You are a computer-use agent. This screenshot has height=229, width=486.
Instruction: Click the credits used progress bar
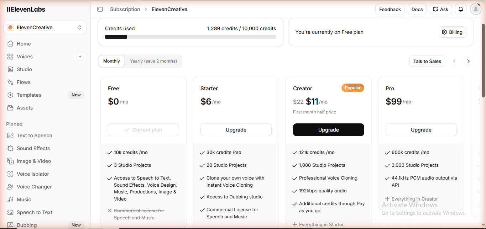coord(190,37)
